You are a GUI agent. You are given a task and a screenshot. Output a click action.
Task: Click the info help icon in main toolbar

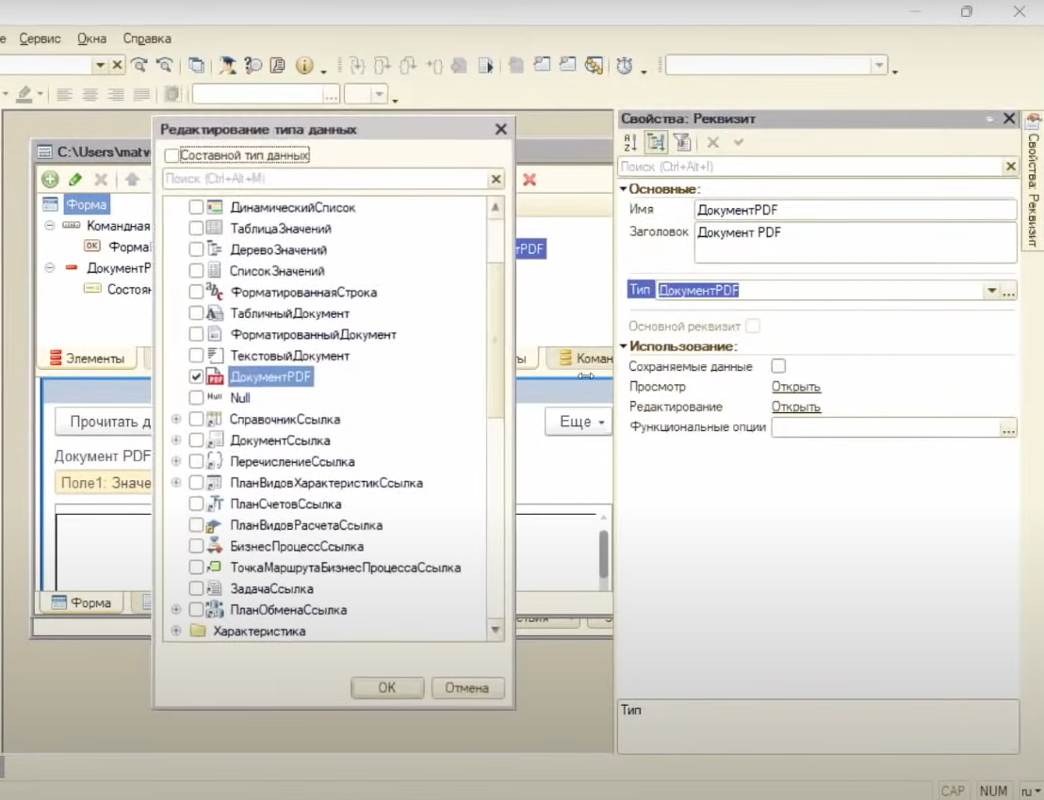coord(304,65)
